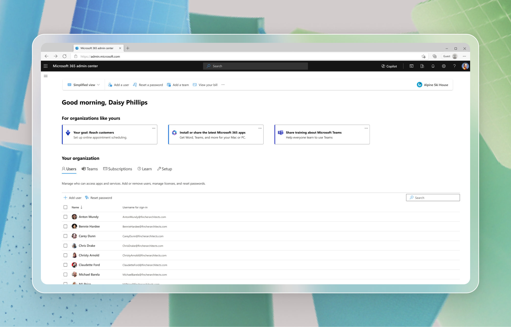This screenshot has height=327, width=511.
Task: Open the Subscriptions tab
Action: pyautogui.click(x=118, y=169)
